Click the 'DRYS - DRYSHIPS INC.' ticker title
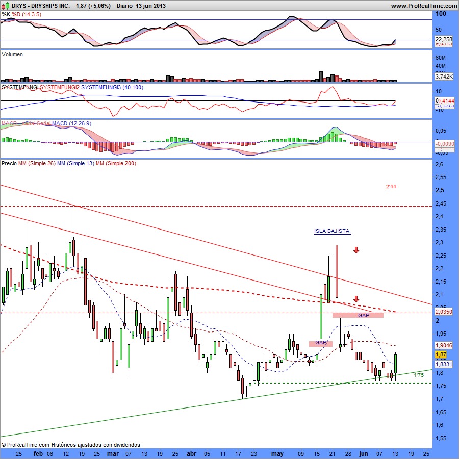The height and width of the screenshot is (459, 459). click(x=41, y=6)
